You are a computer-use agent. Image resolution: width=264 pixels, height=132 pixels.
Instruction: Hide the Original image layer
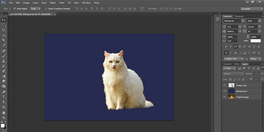point(224,97)
